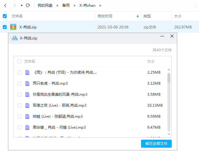This screenshot has width=199, height=158.
Task: Click 解压全部文件 button
Action: [156, 144]
